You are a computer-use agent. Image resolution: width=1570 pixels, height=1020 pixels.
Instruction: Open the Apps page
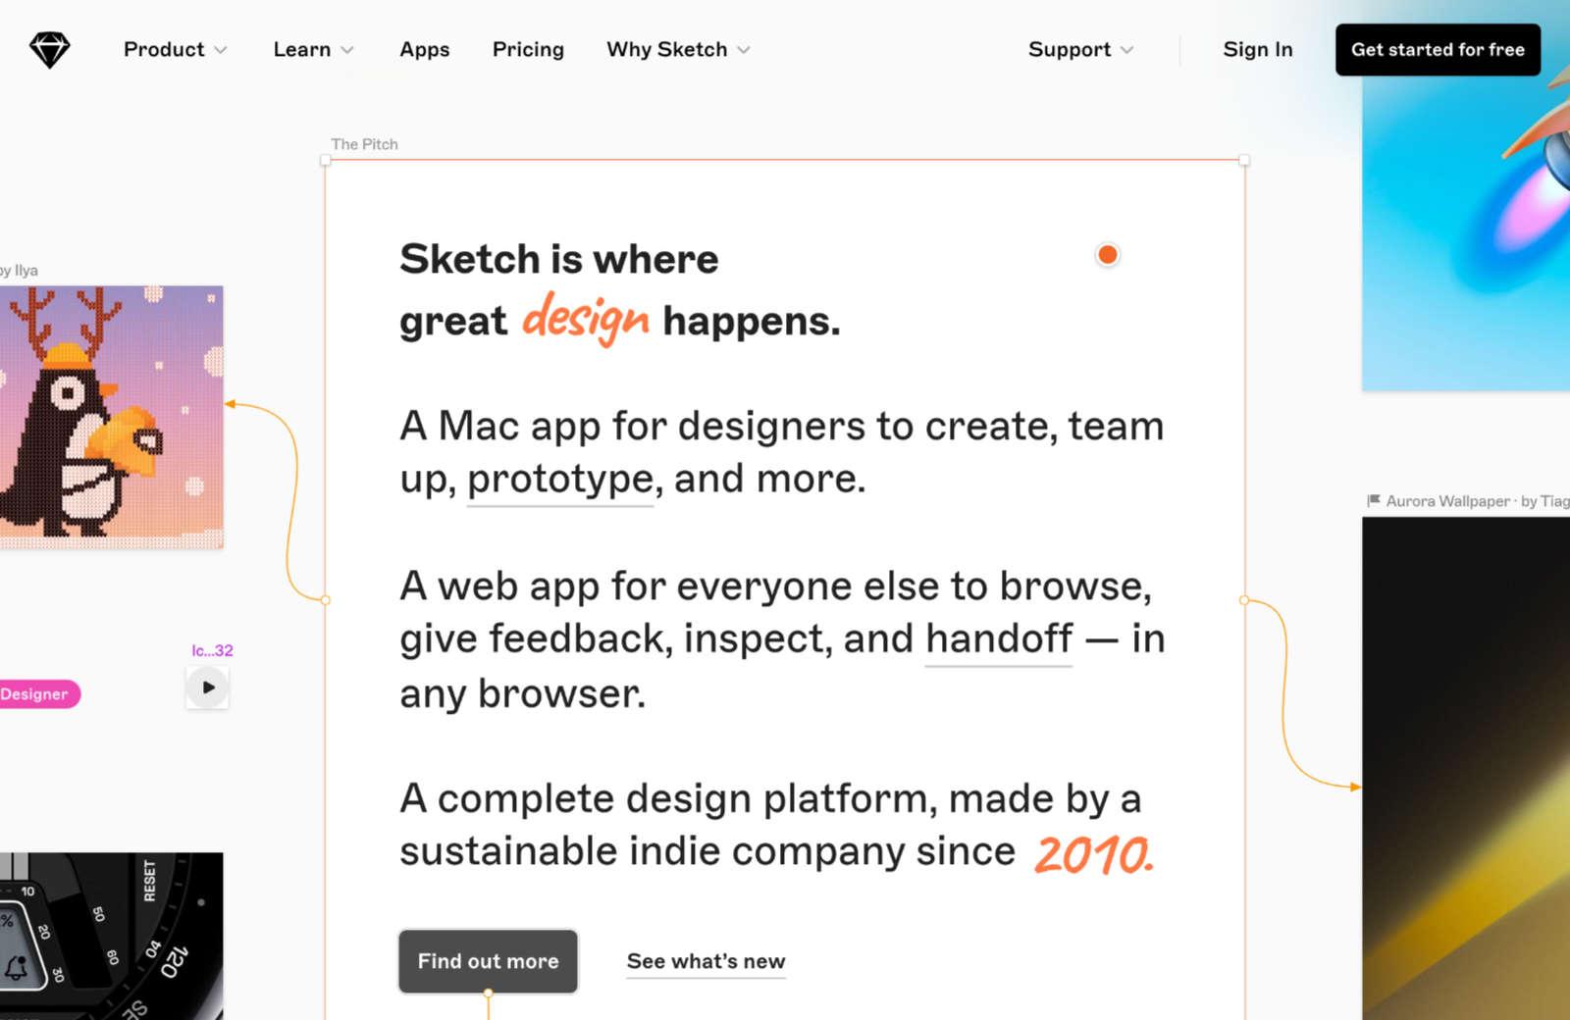click(424, 49)
